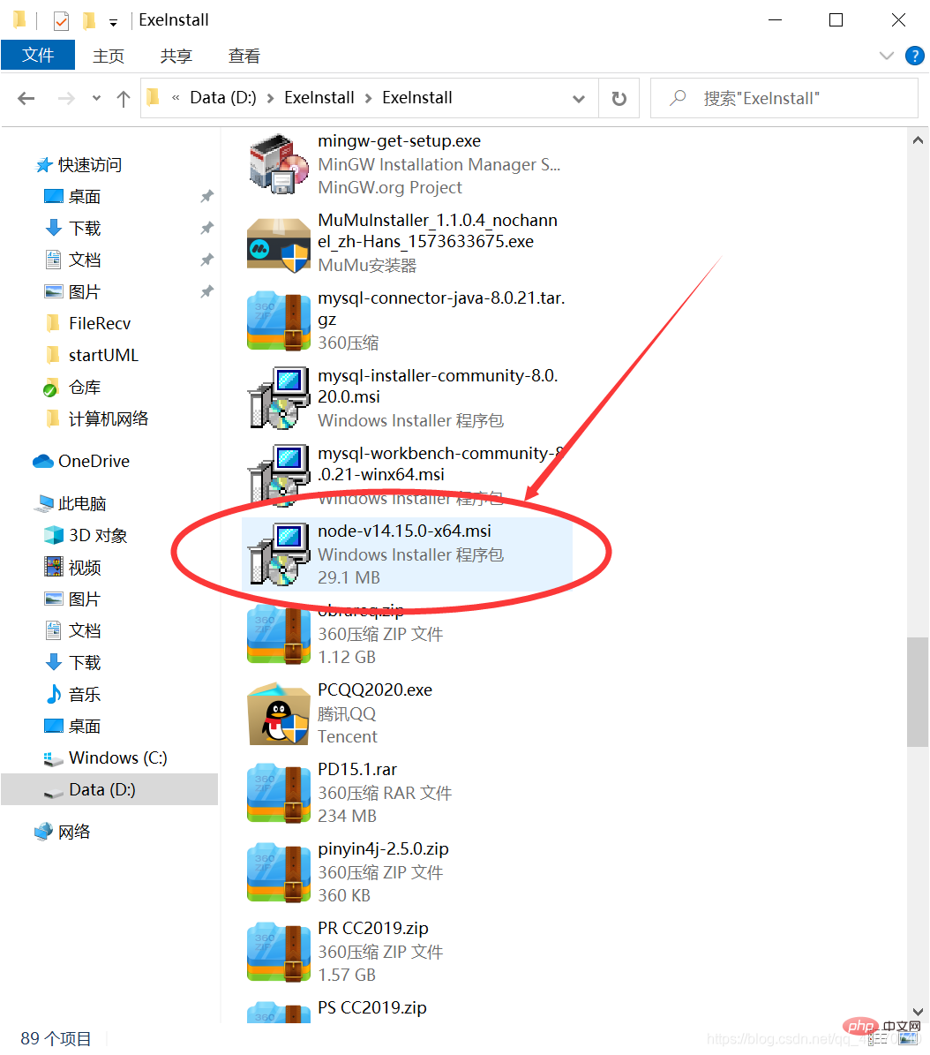Select the PR CC2019.zip archive icon
This screenshot has height=1055, width=930.
tap(279, 952)
